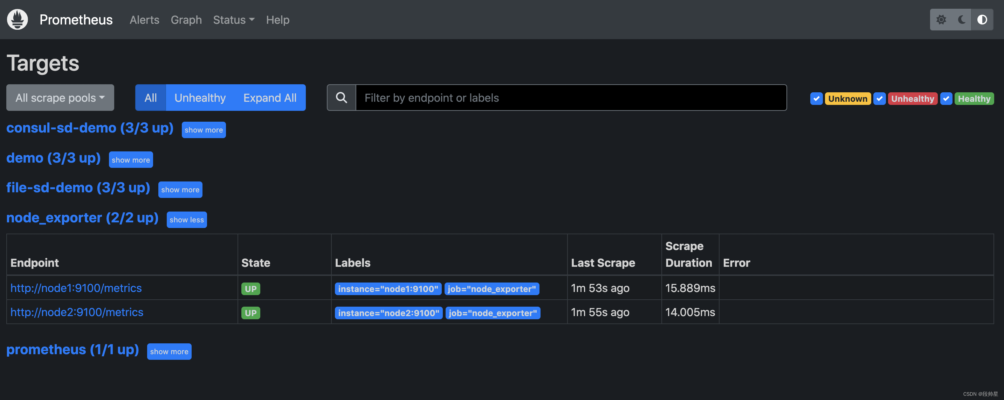Open http://node1:9100/metrics endpoint
Viewport: 1004px width, 400px height.
point(76,288)
